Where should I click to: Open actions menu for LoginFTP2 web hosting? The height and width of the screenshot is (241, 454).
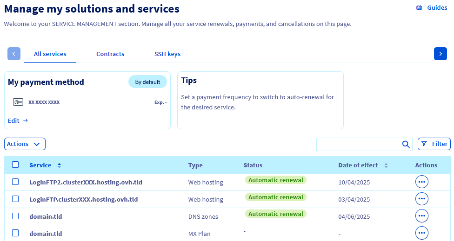(x=421, y=182)
